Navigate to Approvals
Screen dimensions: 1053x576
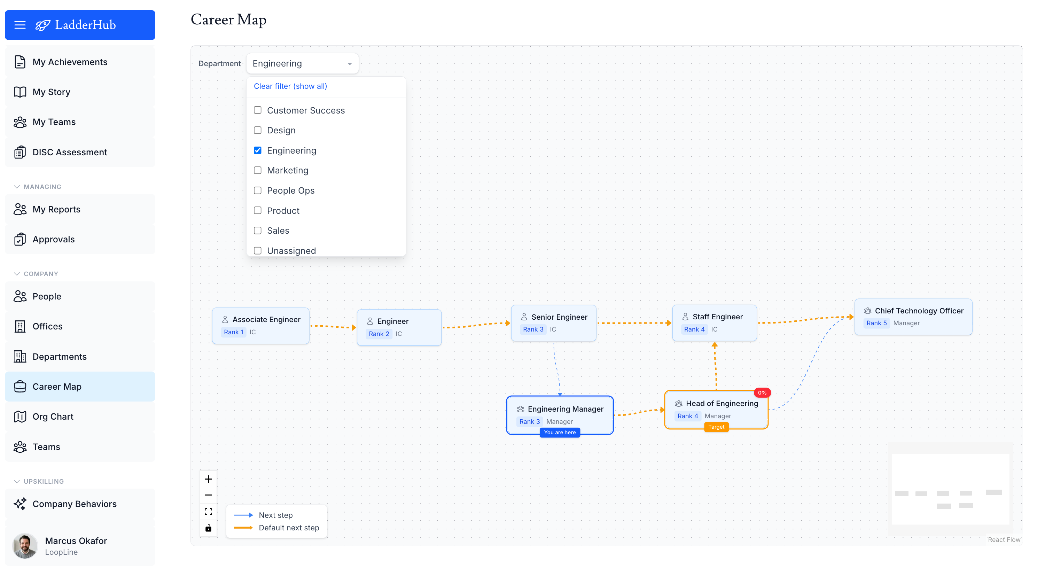[80, 239]
